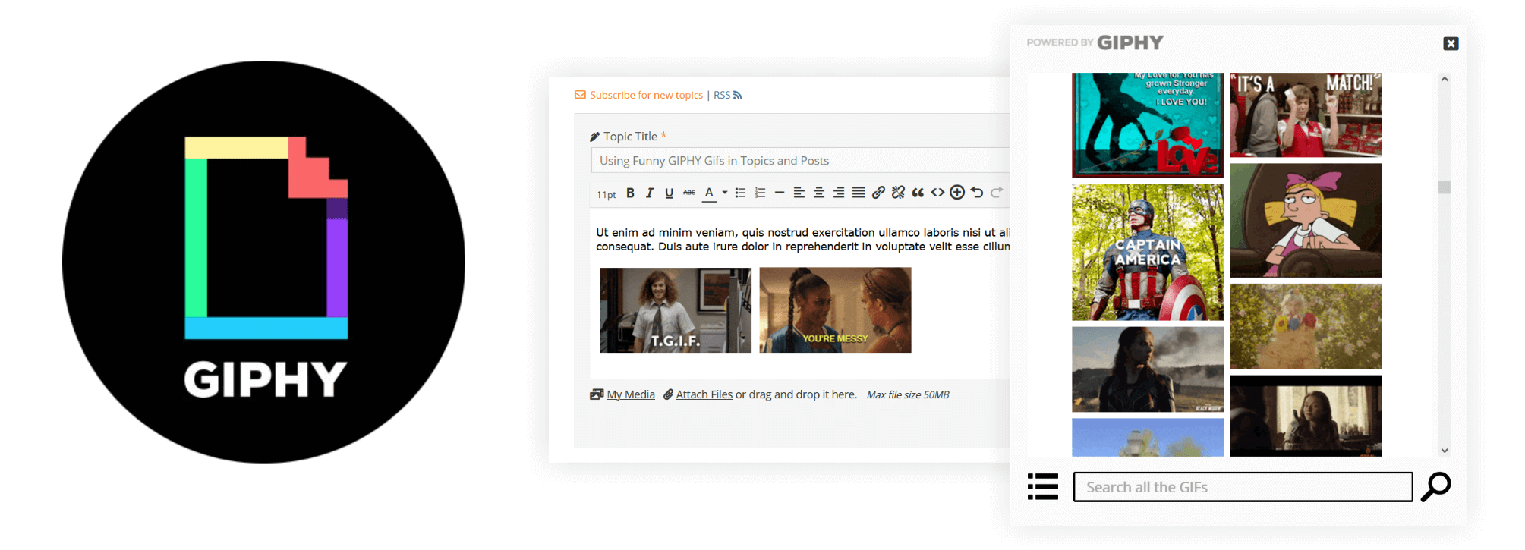1525x550 pixels.
Task: Choose the dark scene woman gif
Action: click(x=1306, y=416)
